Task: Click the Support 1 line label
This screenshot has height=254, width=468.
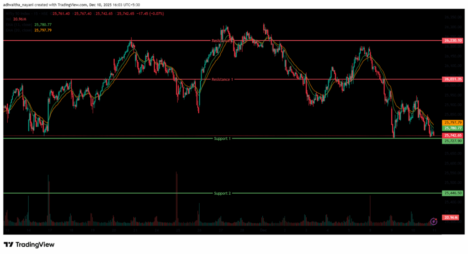Action: pyautogui.click(x=223, y=138)
